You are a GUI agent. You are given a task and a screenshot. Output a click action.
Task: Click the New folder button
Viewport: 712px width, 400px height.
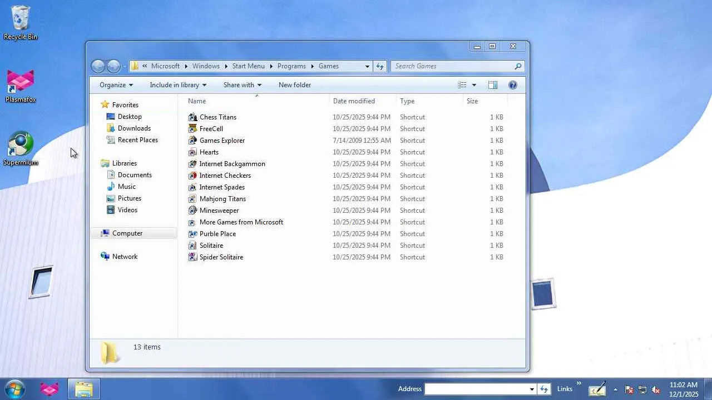tap(295, 85)
